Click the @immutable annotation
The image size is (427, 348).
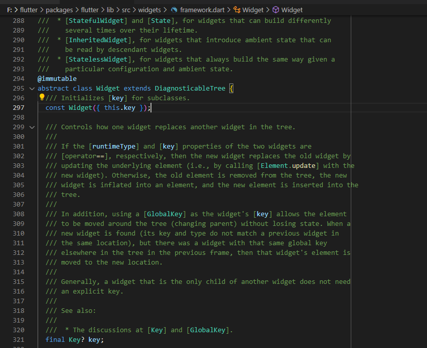coord(57,79)
